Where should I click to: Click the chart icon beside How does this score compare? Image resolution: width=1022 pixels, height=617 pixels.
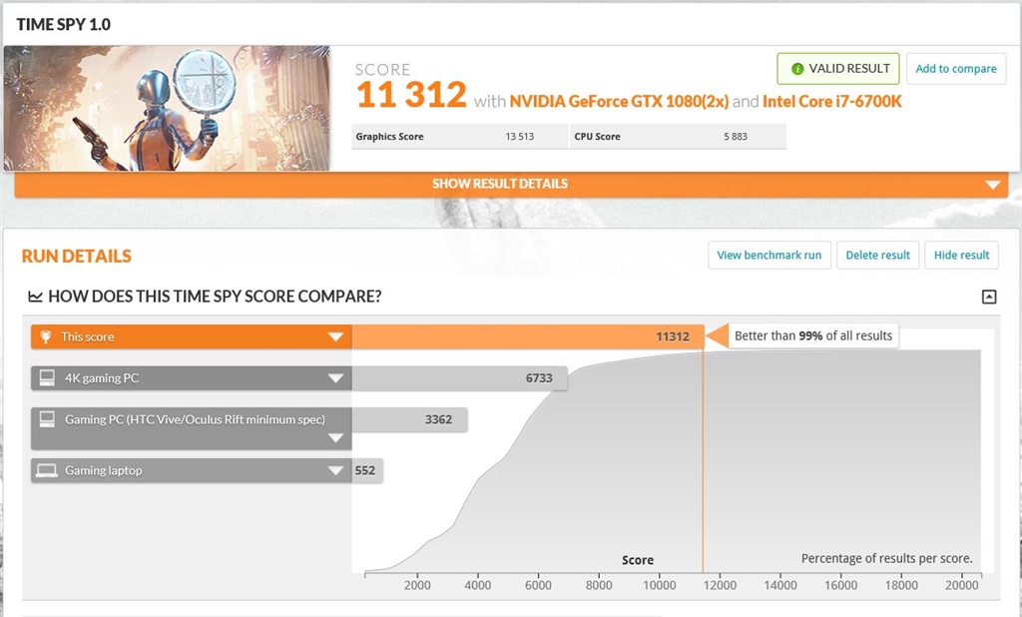point(35,297)
